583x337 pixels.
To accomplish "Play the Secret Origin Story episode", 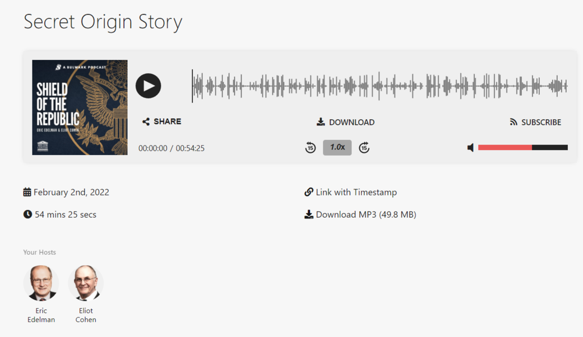I will point(148,86).
